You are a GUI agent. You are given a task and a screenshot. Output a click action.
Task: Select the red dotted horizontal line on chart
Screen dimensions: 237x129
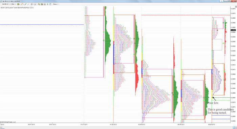186,15
